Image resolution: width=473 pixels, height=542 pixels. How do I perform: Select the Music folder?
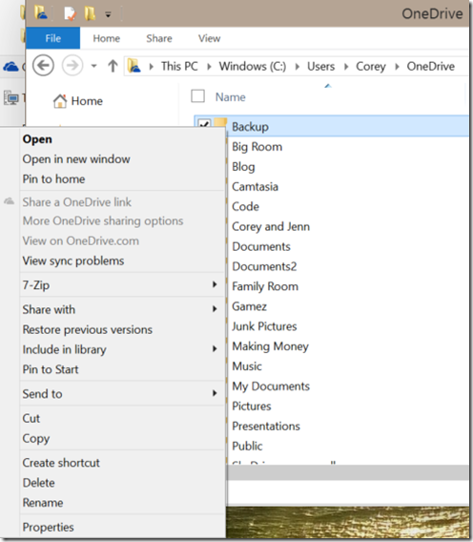click(247, 366)
